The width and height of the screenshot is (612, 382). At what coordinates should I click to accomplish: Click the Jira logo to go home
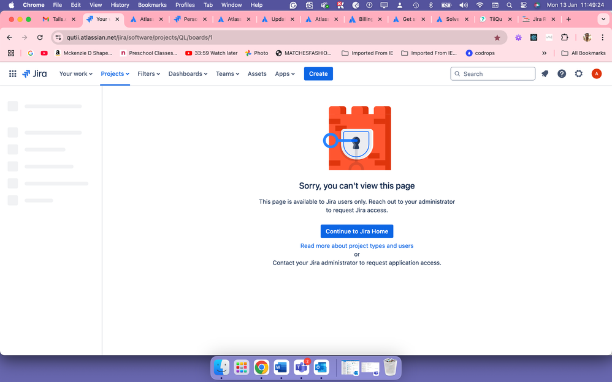35,73
